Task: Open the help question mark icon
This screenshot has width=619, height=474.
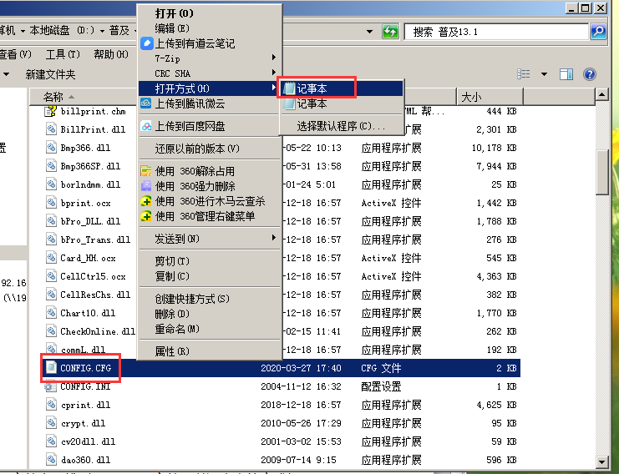Action: [589, 74]
